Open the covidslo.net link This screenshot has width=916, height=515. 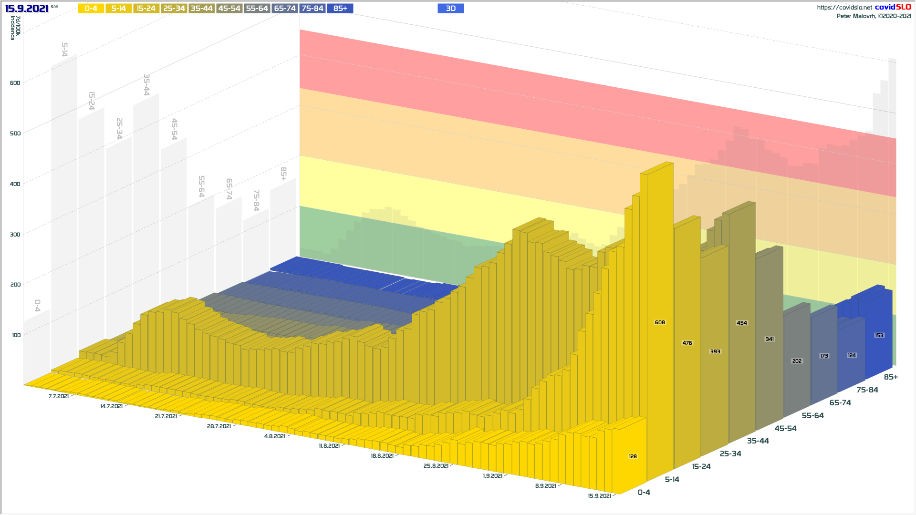tap(844, 8)
